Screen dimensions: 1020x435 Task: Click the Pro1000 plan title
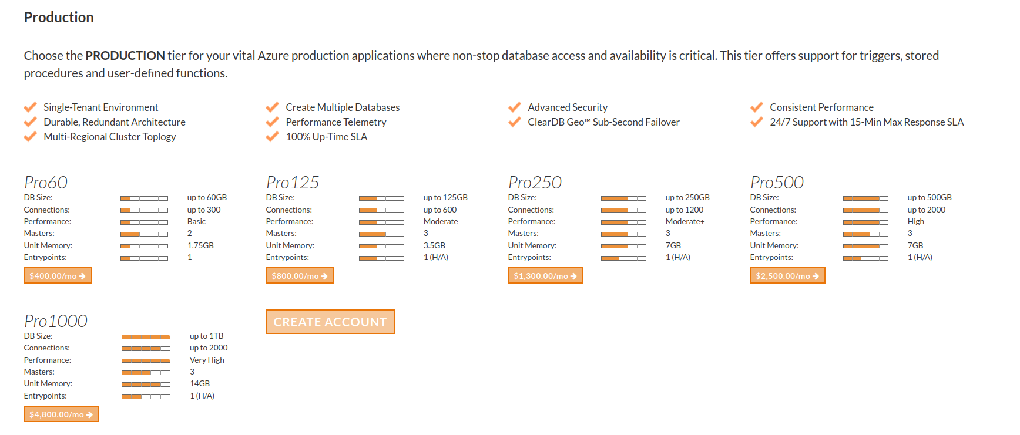tap(56, 321)
